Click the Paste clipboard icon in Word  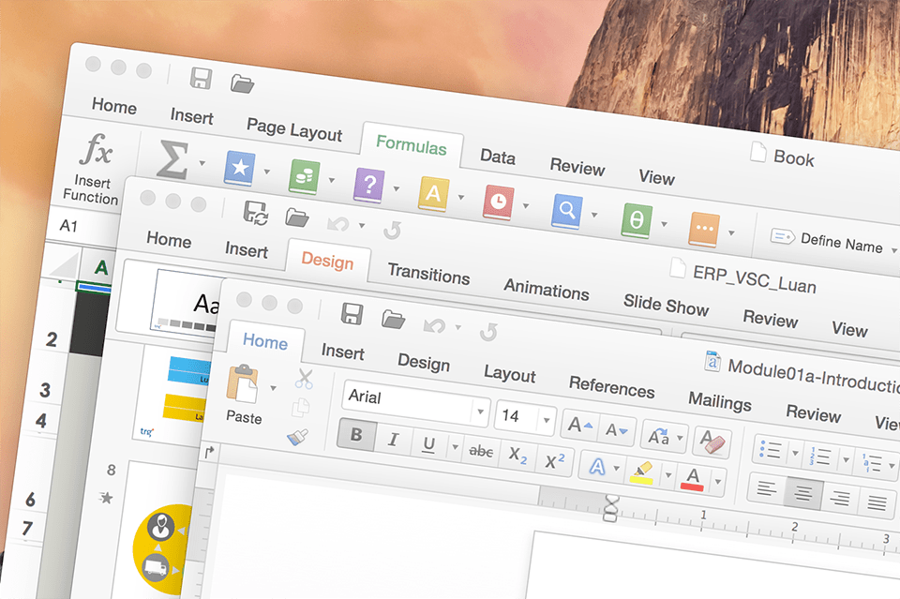[x=242, y=383]
